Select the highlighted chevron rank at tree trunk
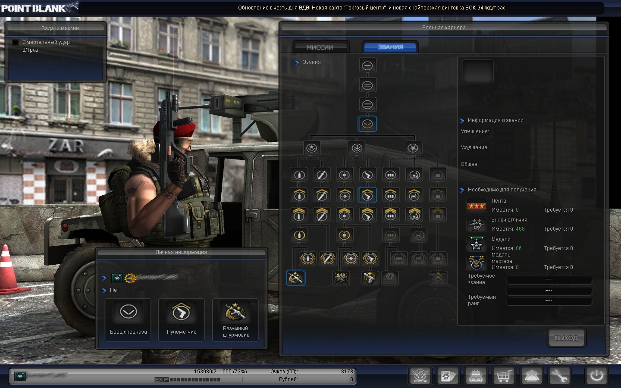Screen dimensions: 621x388 coord(367,124)
